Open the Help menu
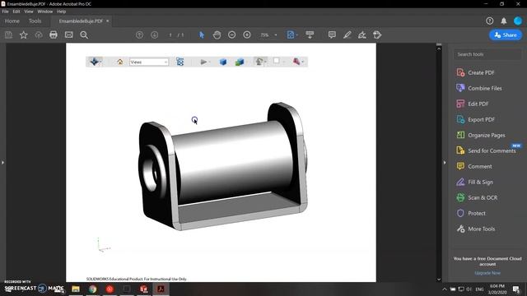 (x=61, y=12)
